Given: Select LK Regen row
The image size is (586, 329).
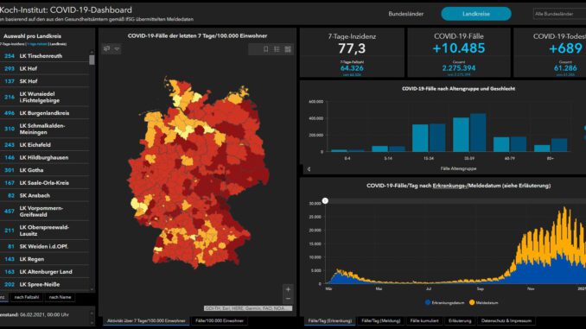Looking at the screenshot, I should coord(45,259).
